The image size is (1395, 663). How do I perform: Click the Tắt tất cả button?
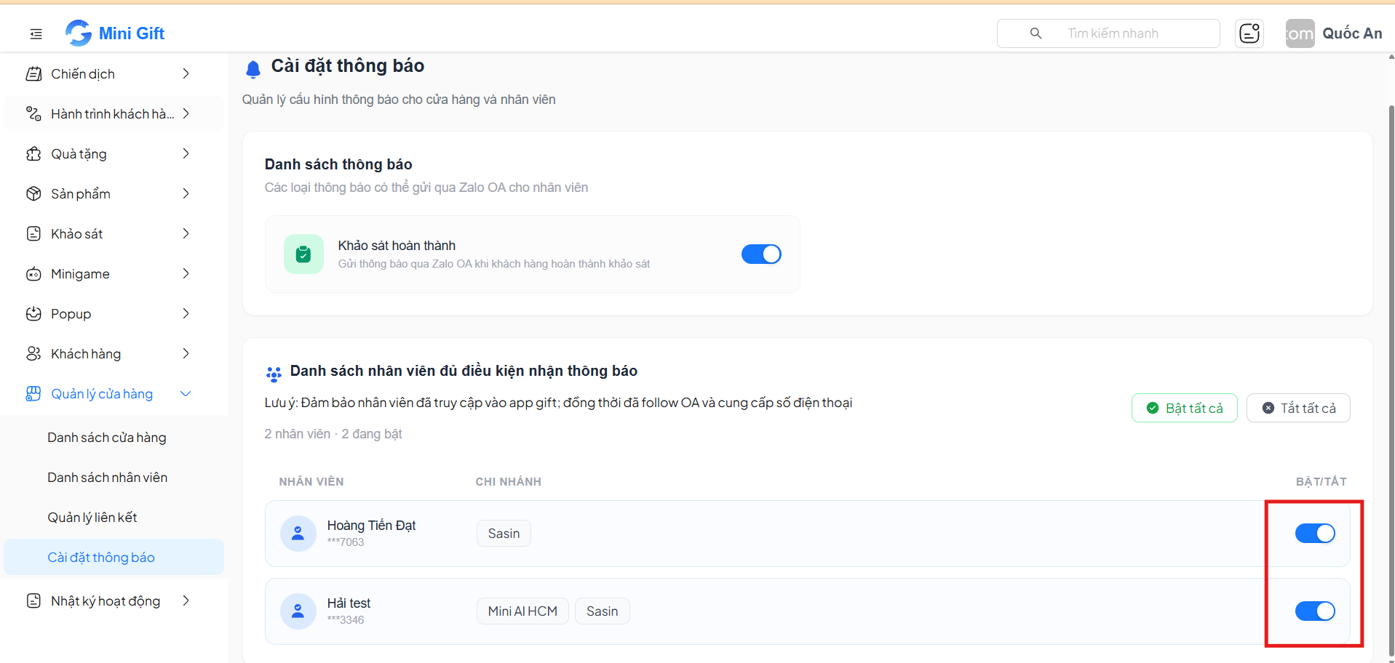point(1298,408)
